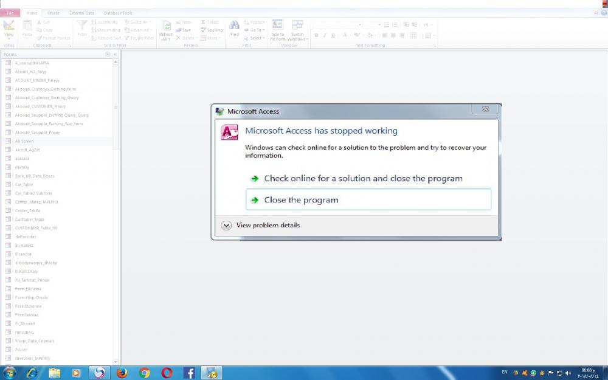Open Google Chrome from the taskbar

144,373
